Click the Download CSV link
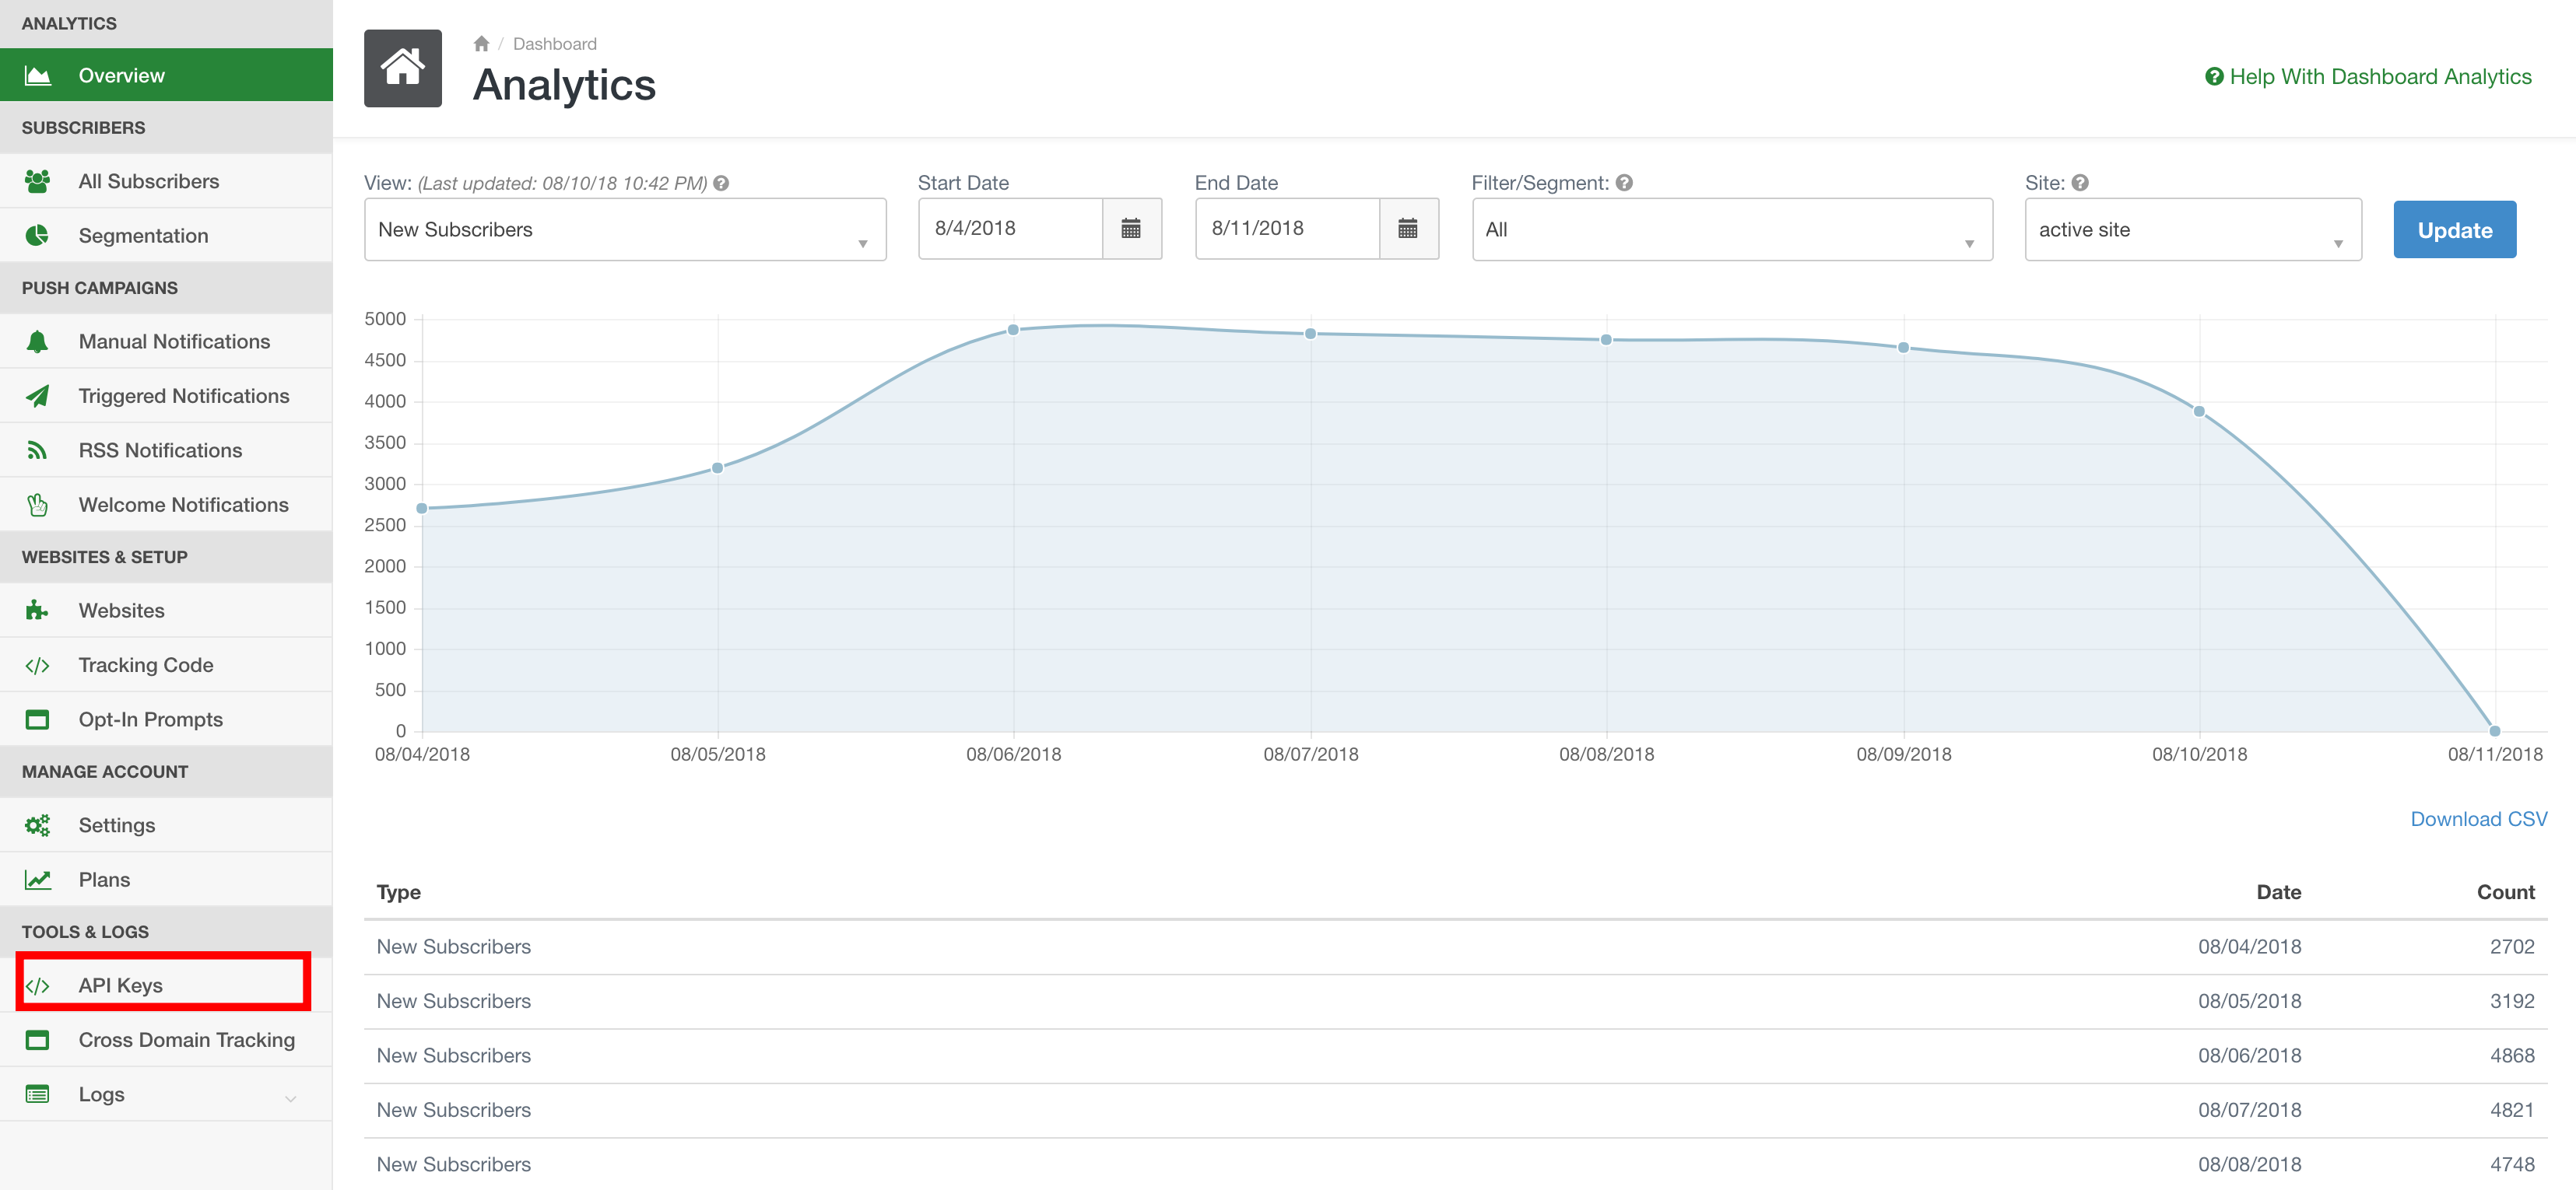The height and width of the screenshot is (1190, 2576). [2477, 819]
